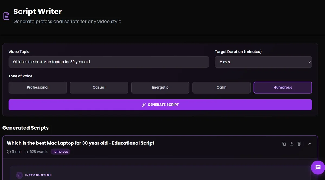Screen dimensions: 325x180
Task: Click the Target Duration (minutes) label
Action: pos(238,51)
